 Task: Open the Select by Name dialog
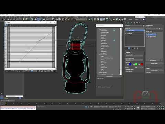tap(26, 19)
